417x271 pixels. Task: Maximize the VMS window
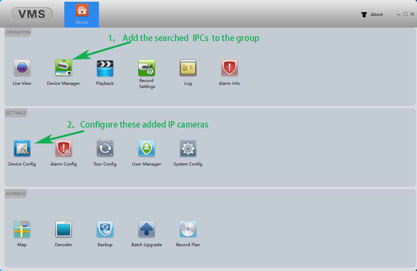point(405,14)
